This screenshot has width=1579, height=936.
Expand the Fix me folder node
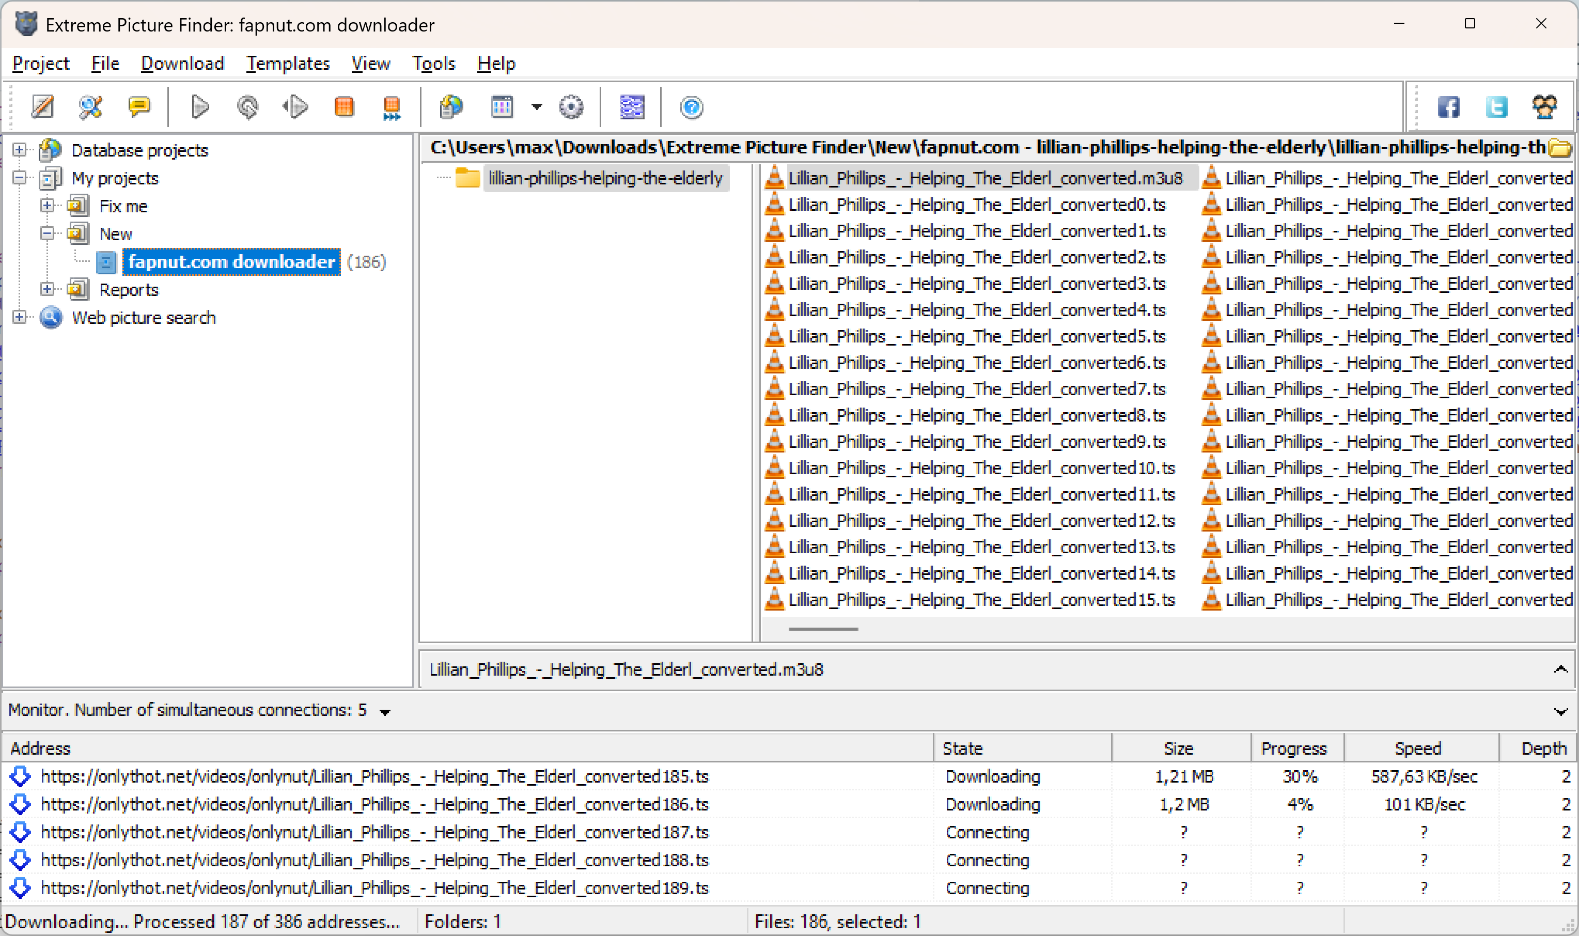[48, 205]
